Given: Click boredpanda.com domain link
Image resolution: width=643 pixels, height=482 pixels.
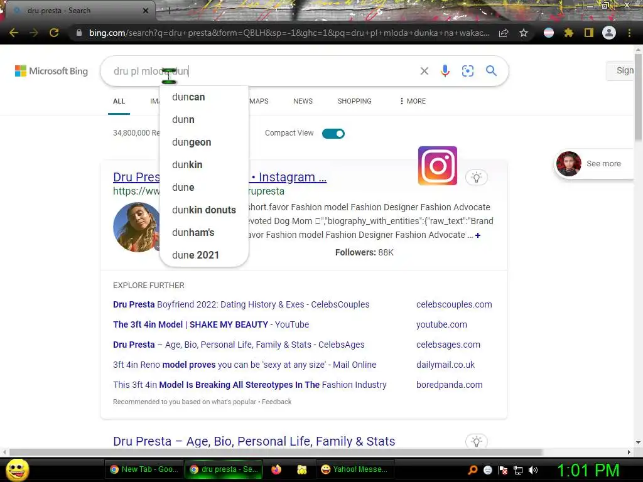Looking at the screenshot, I should 450,385.
